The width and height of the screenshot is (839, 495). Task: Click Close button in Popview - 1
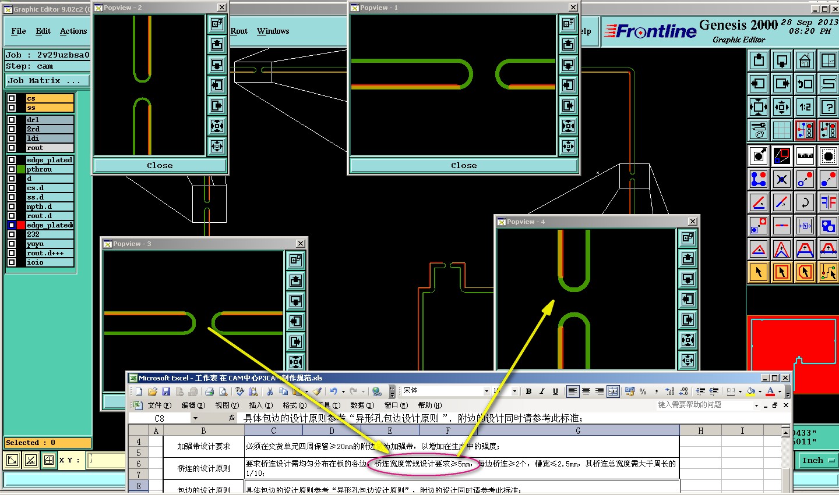(x=464, y=165)
